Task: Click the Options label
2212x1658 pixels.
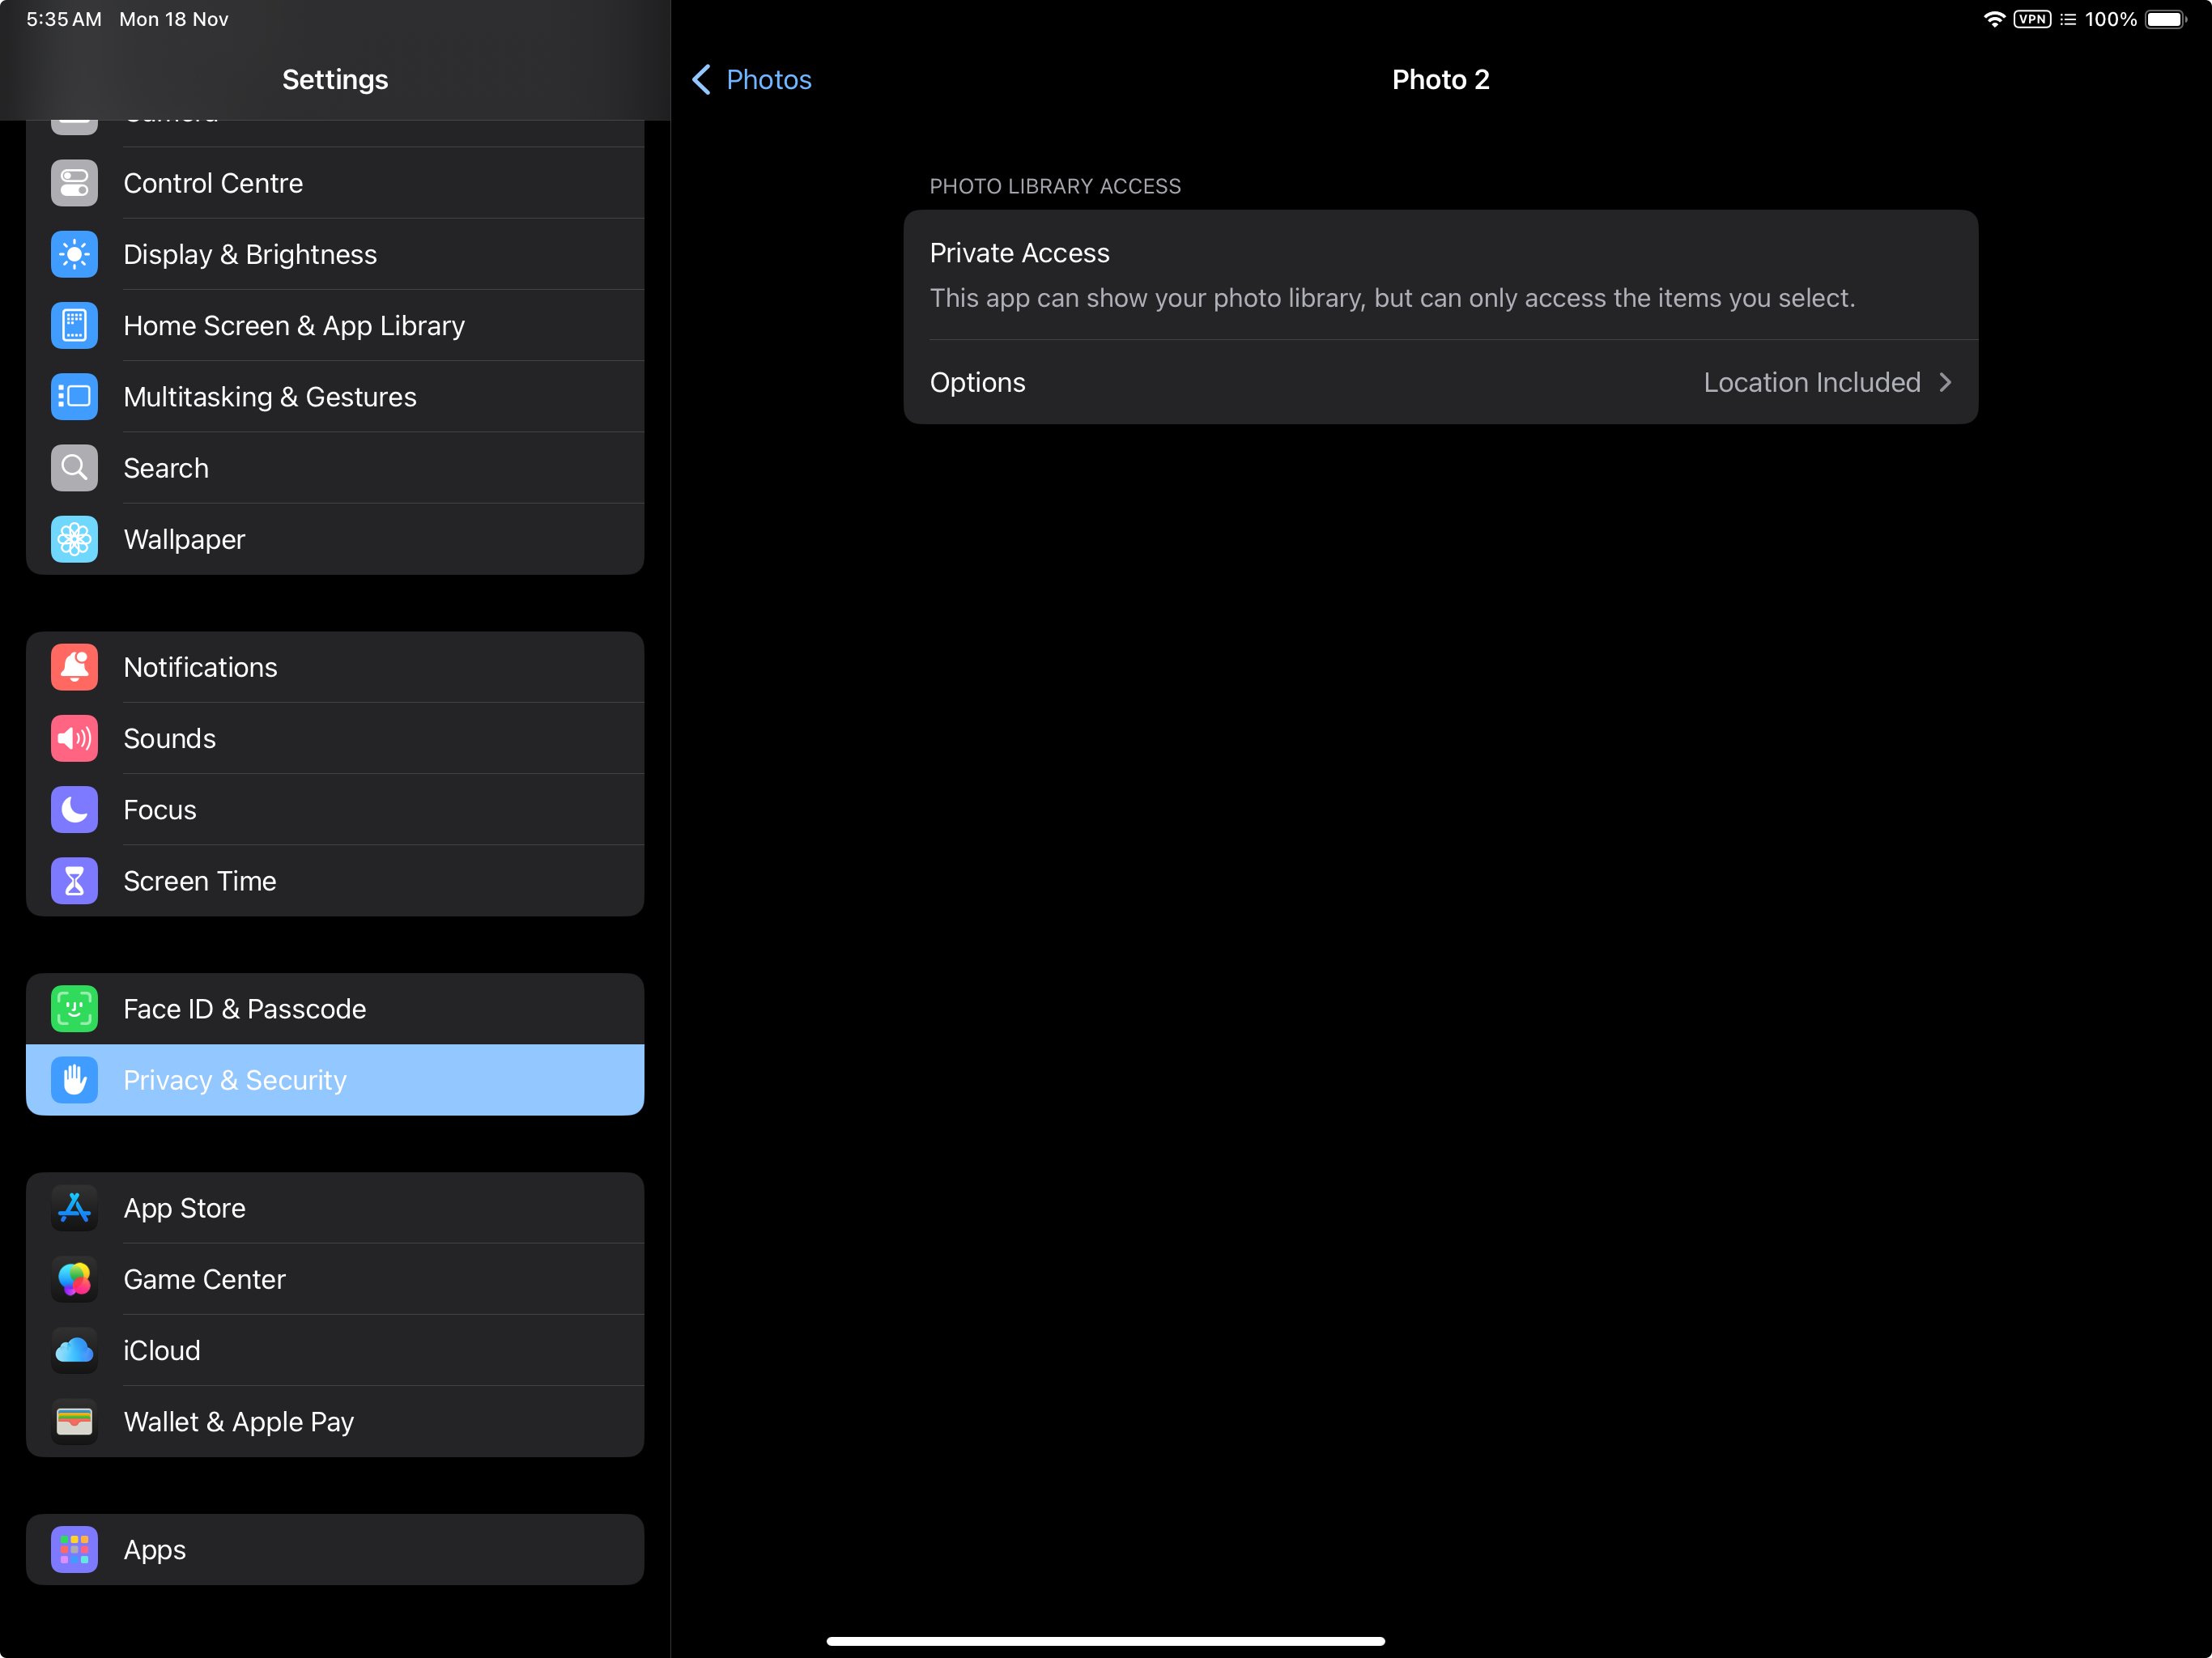Action: [977, 382]
